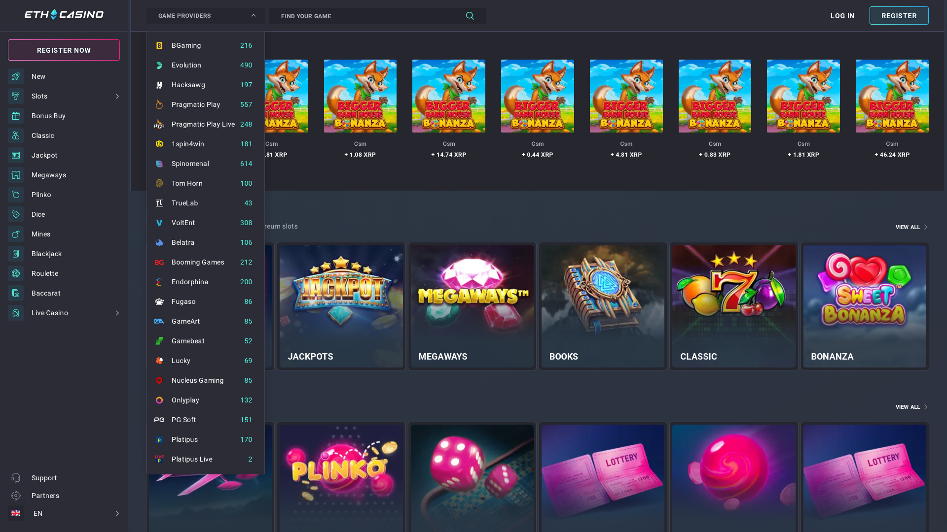The height and width of the screenshot is (532, 947).
Task: Click the search magnifier icon
Action: 470,15
